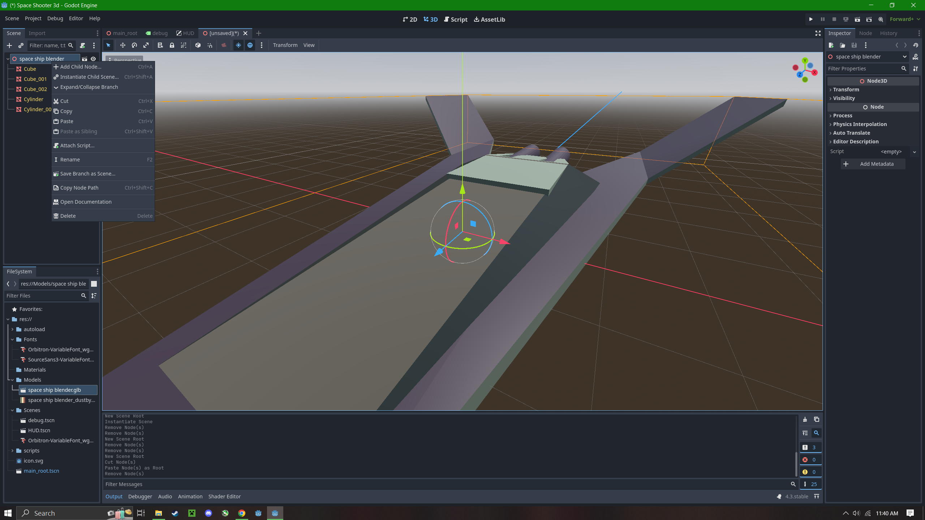Viewport: 925px width, 520px height.
Task: Clear output broom icon
Action: coord(805,419)
